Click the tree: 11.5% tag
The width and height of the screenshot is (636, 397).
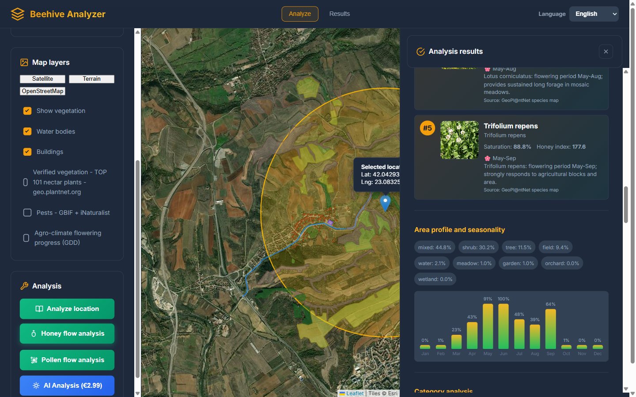pyautogui.click(x=519, y=247)
